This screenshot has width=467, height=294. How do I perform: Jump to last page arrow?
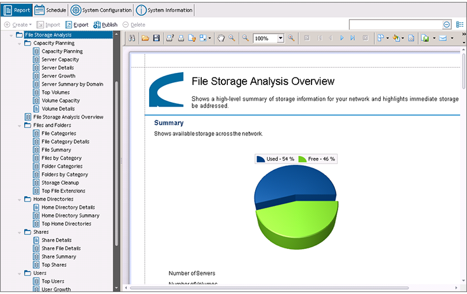click(353, 38)
